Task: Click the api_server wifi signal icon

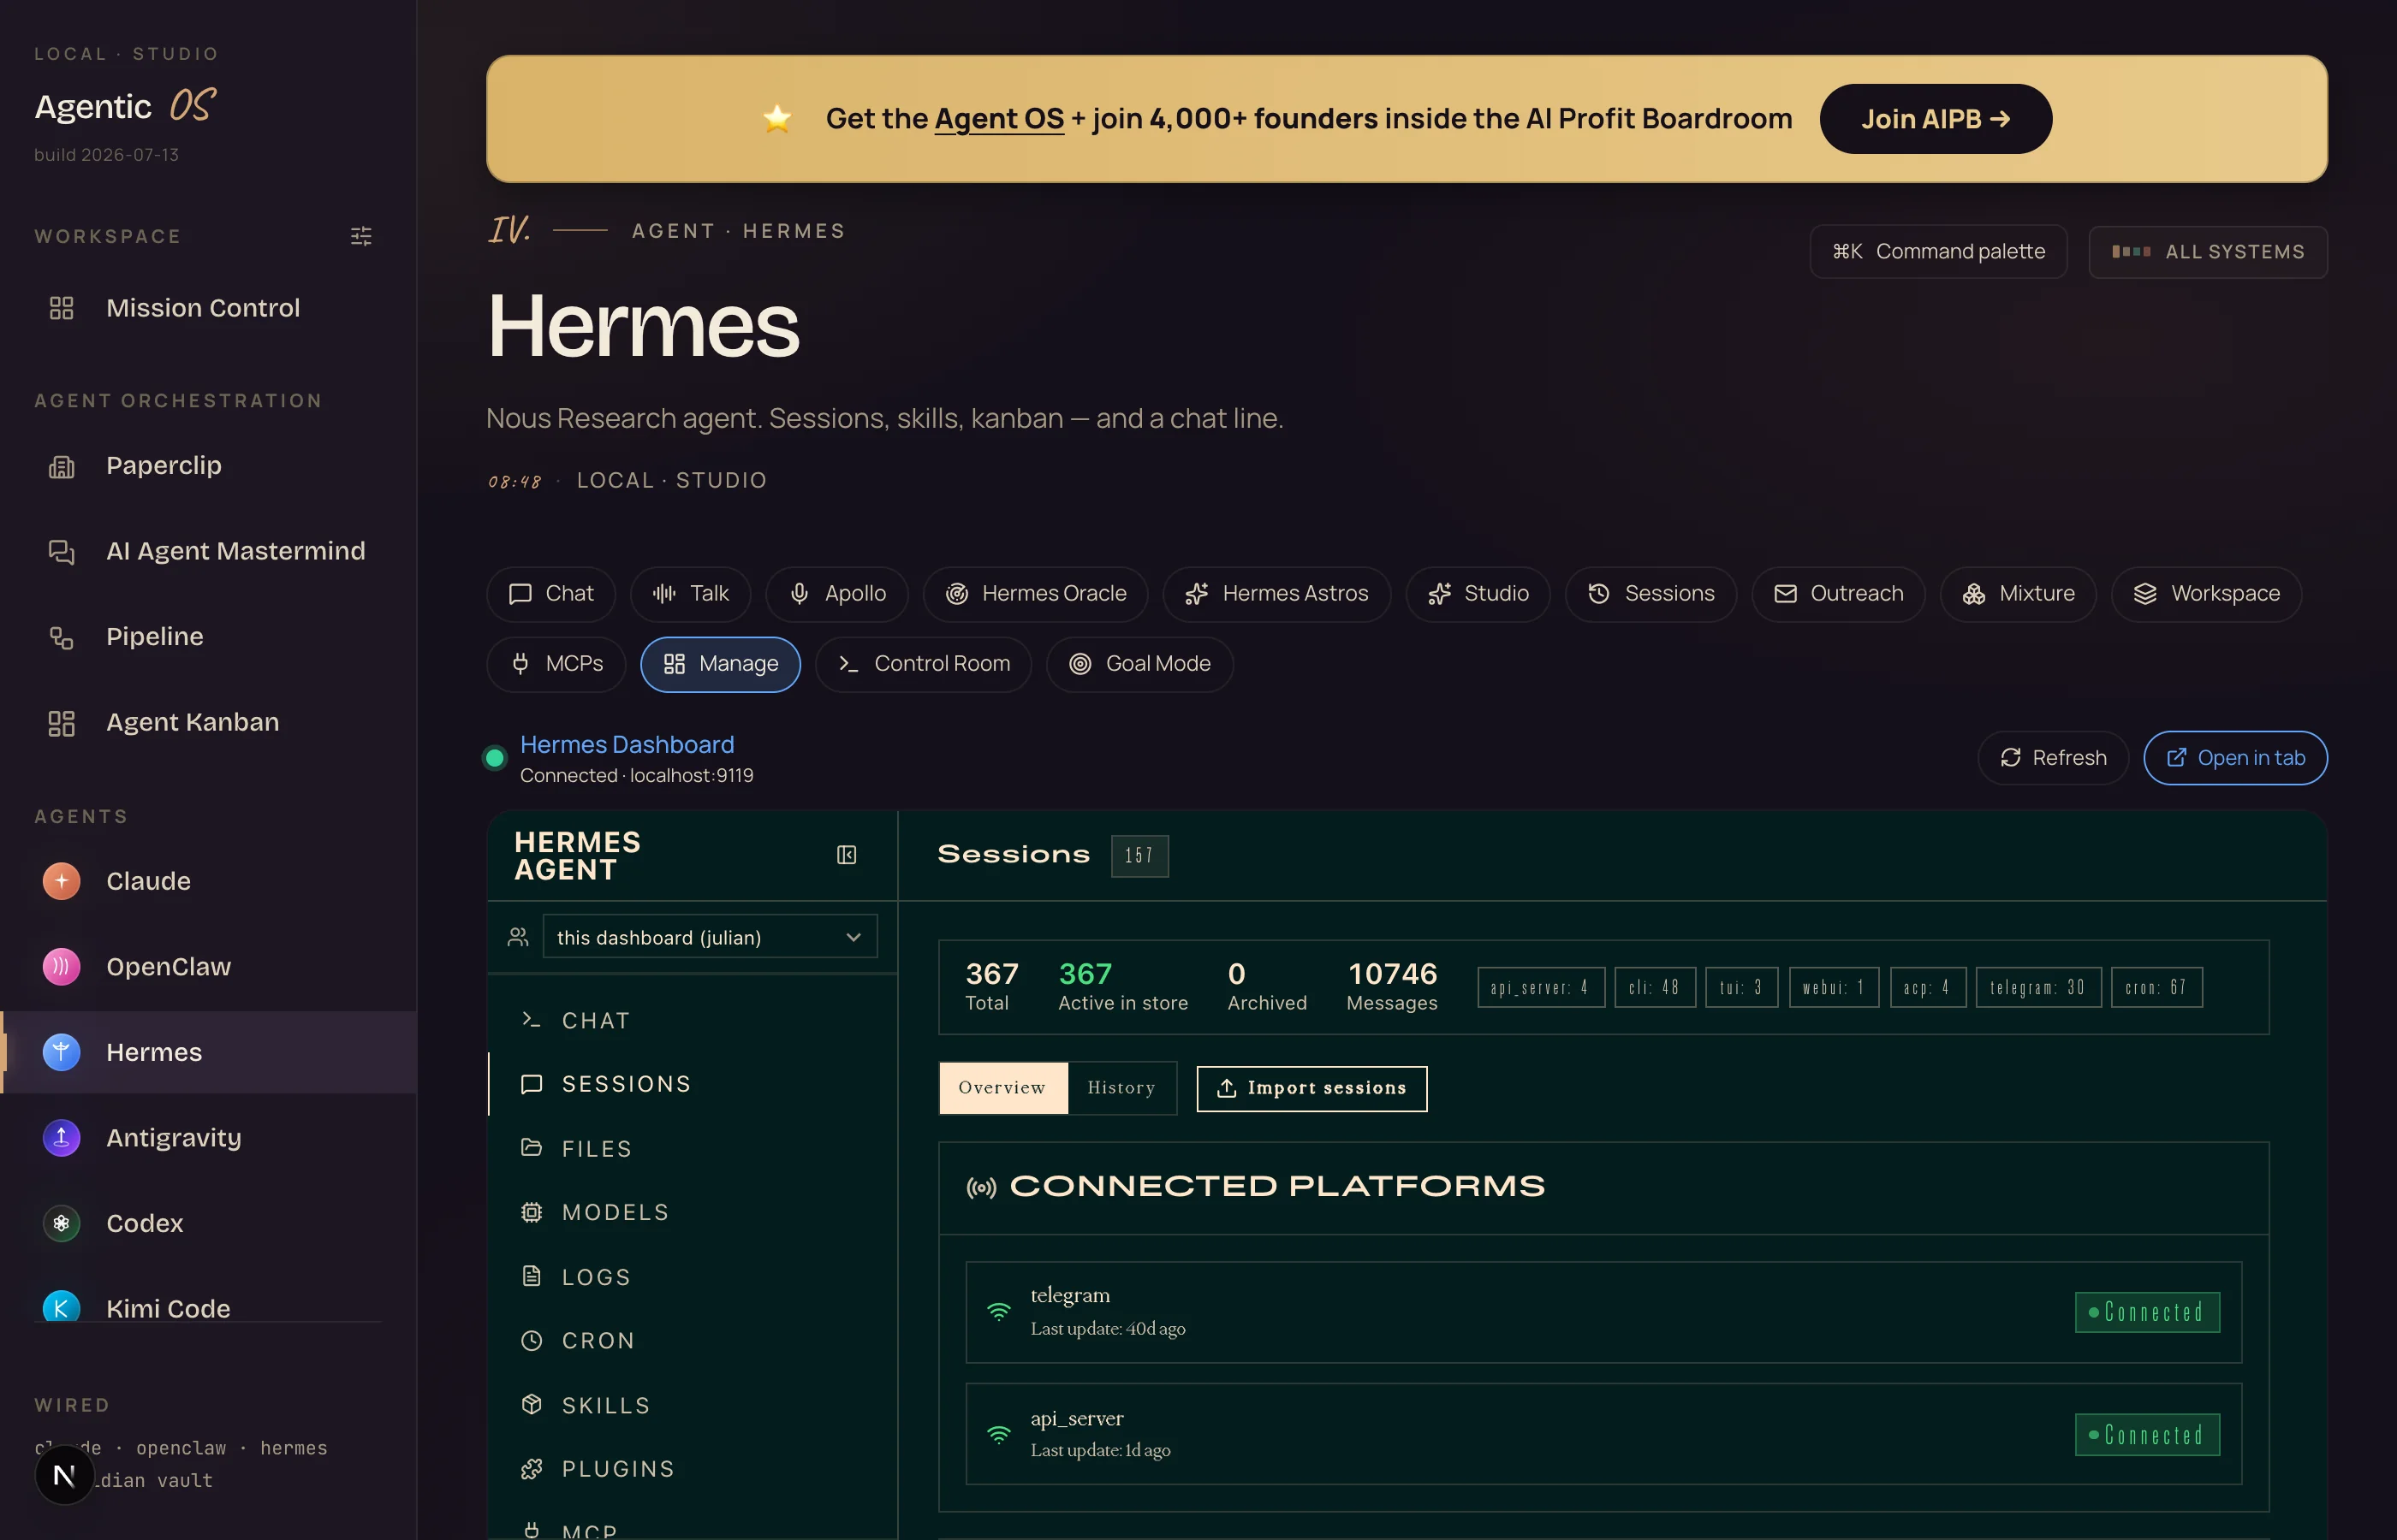Action: [998, 1435]
